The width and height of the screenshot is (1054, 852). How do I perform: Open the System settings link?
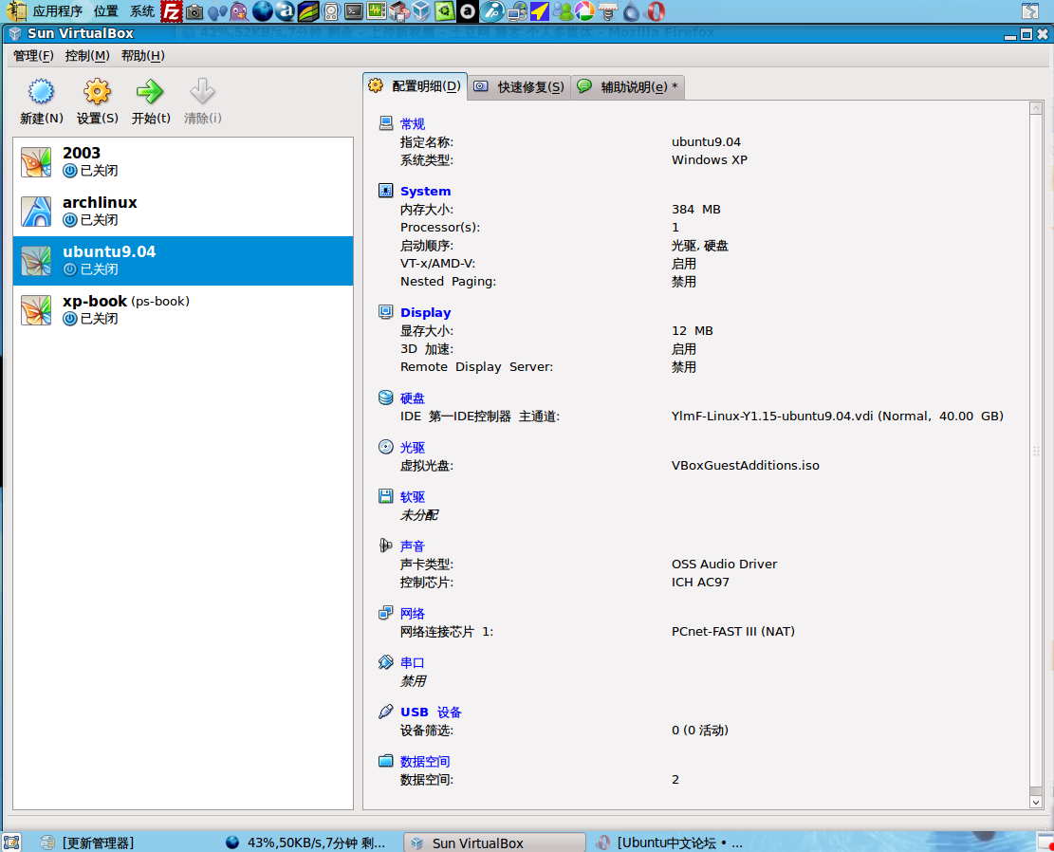click(426, 192)
